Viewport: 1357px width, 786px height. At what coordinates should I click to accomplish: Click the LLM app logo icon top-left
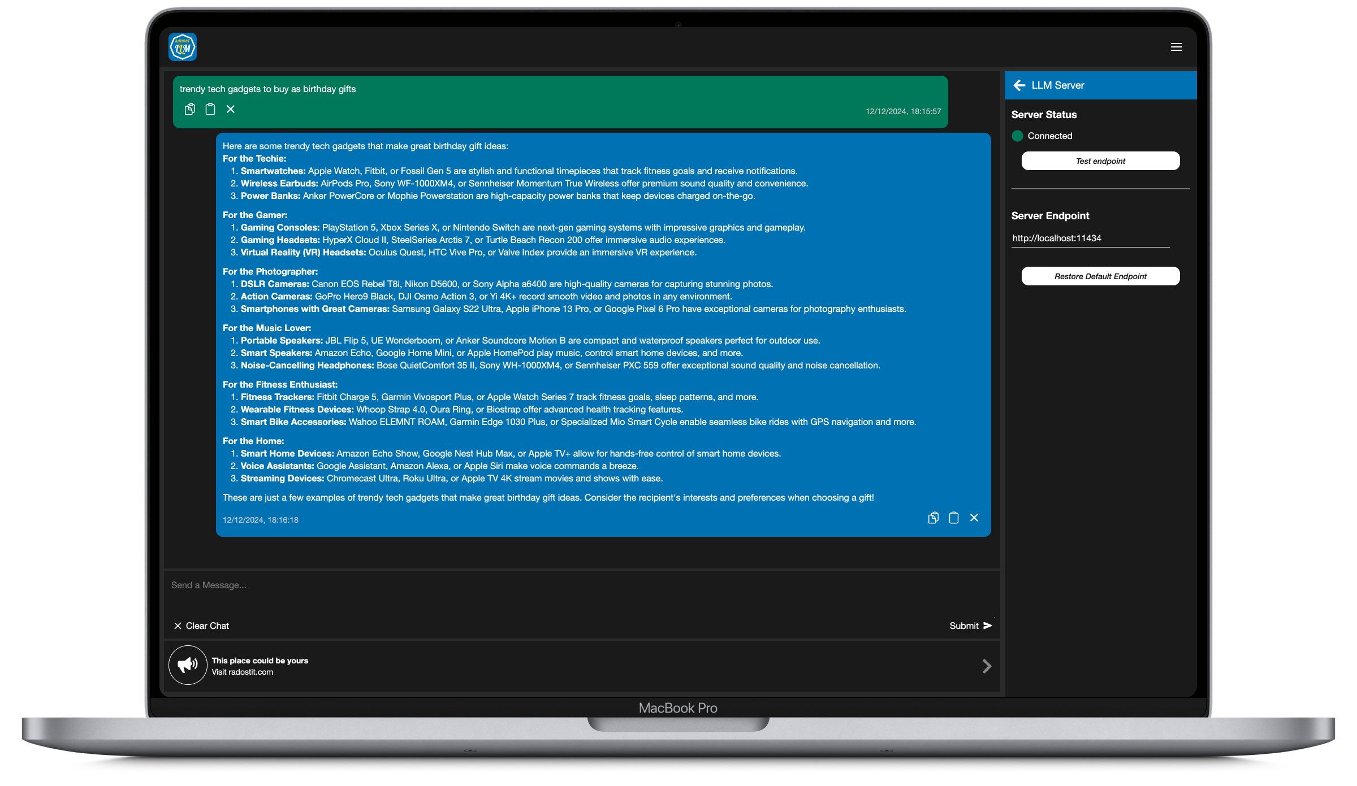point(183,47)
